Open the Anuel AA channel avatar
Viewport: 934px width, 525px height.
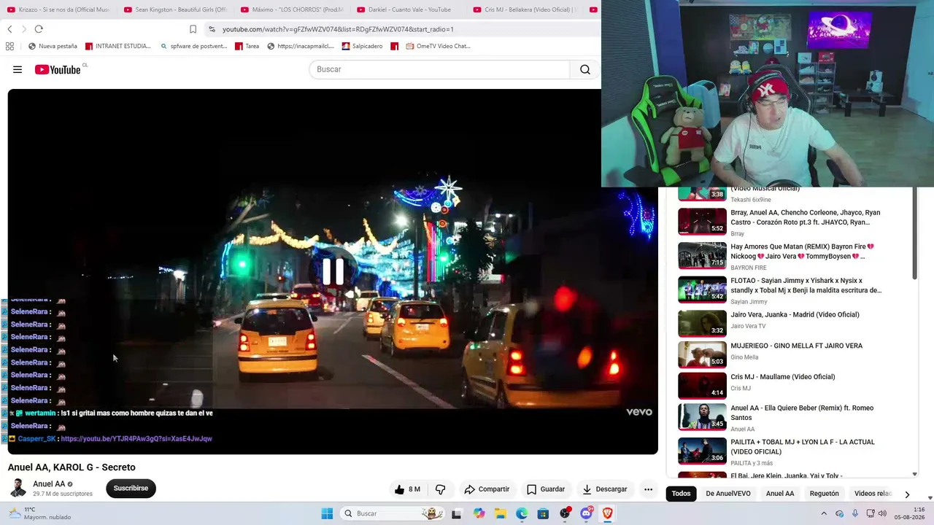tap(18, 488)
